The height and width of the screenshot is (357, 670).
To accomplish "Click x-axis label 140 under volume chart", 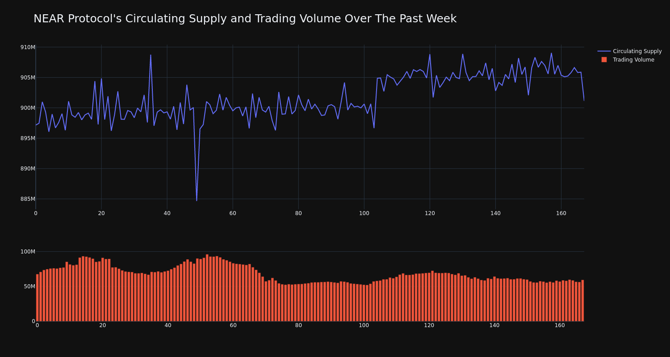I will click(494, 325).
